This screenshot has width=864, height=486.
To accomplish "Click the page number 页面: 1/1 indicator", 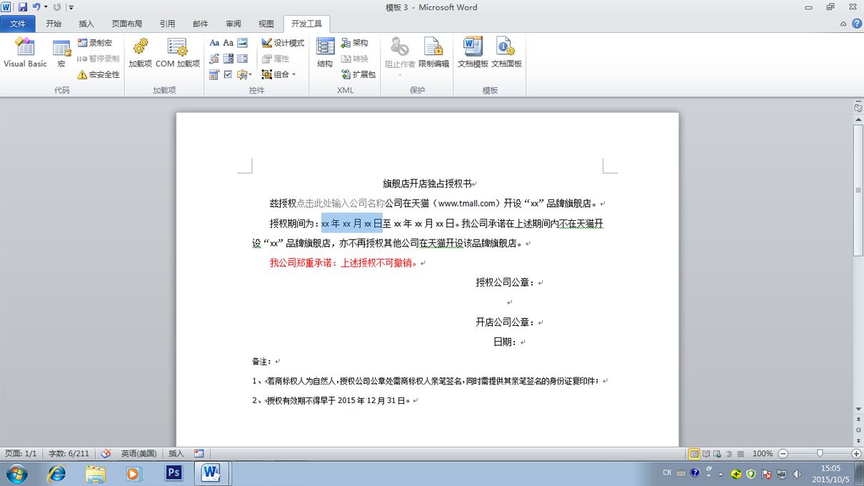I will (x=21, y=453).
